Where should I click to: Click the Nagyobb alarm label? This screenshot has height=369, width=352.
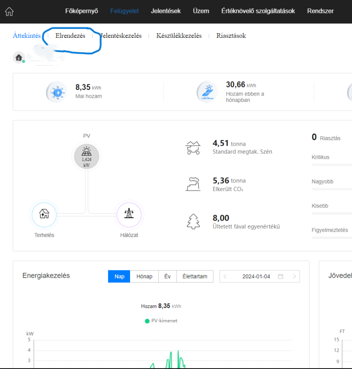point(322,181)
